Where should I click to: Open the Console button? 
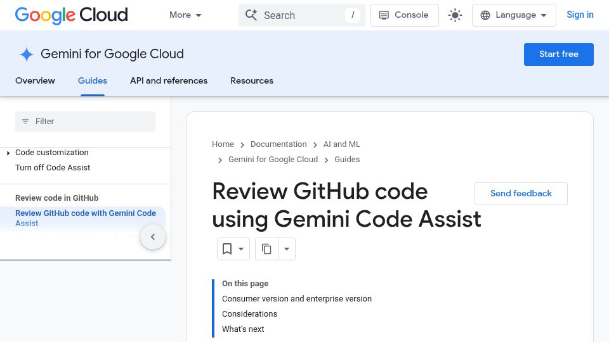404,15
